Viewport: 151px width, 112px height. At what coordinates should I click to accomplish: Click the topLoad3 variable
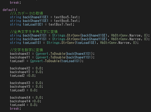tap(17, 90)
